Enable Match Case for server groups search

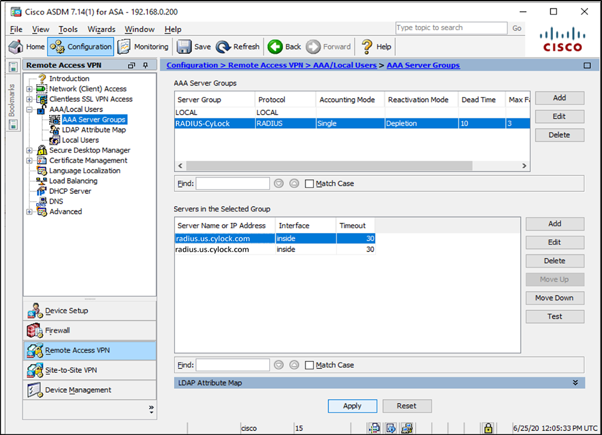point(310,184)
